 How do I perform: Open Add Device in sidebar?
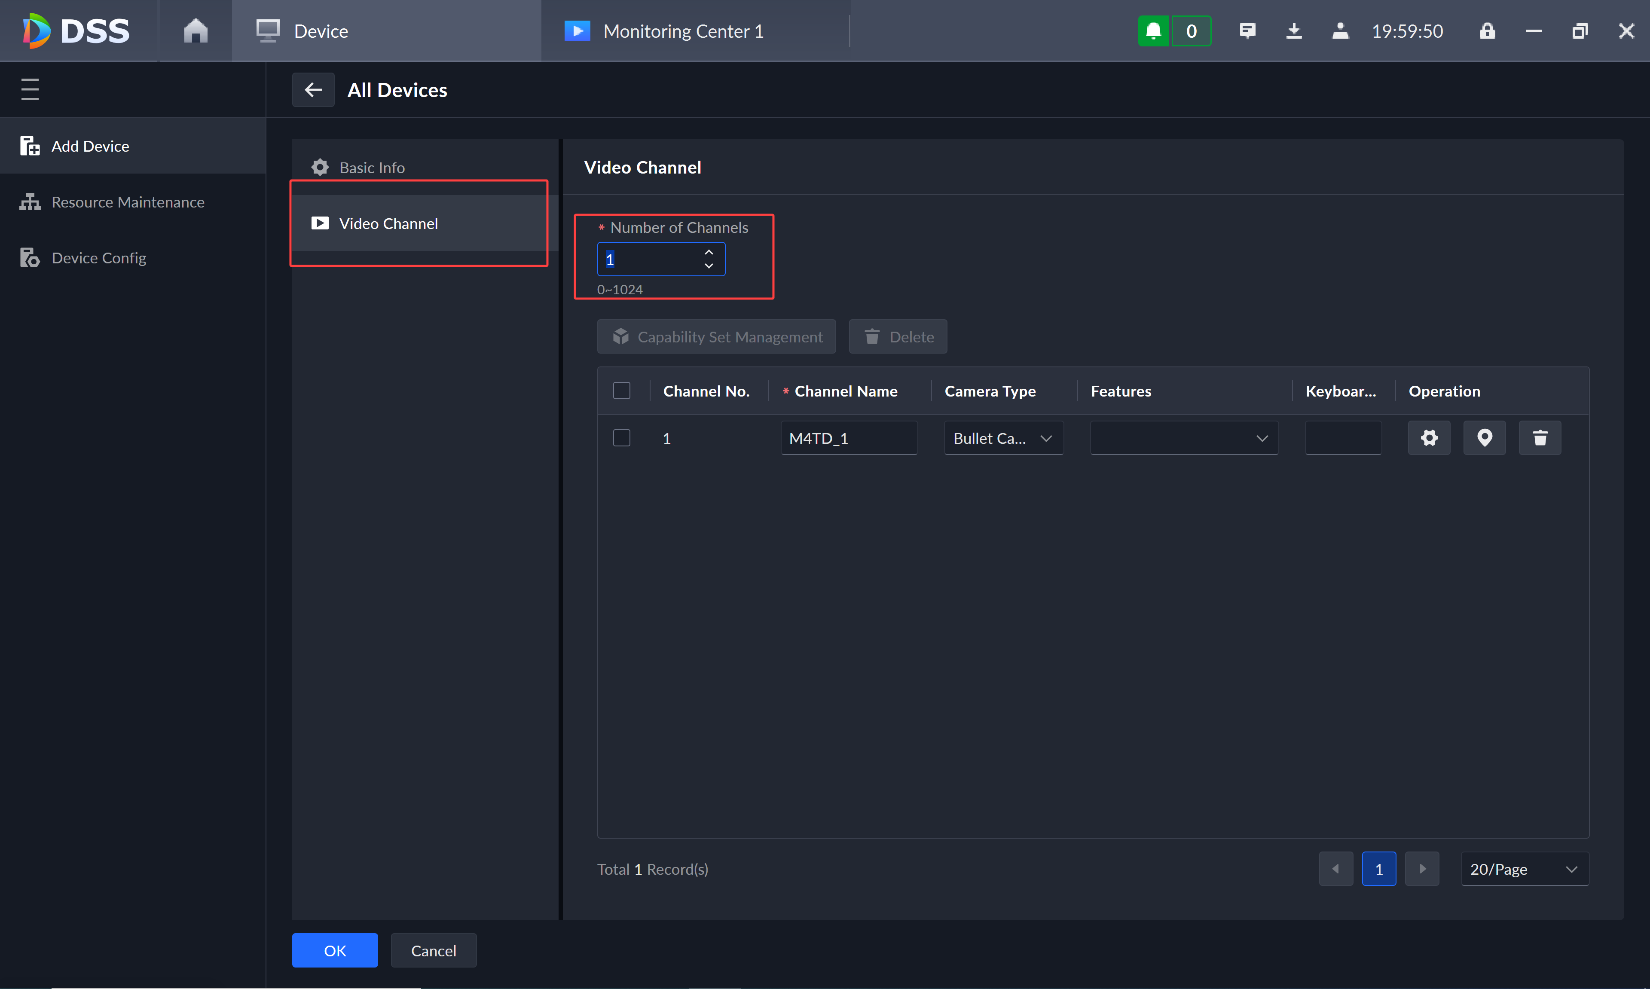[x=133, y=146]
